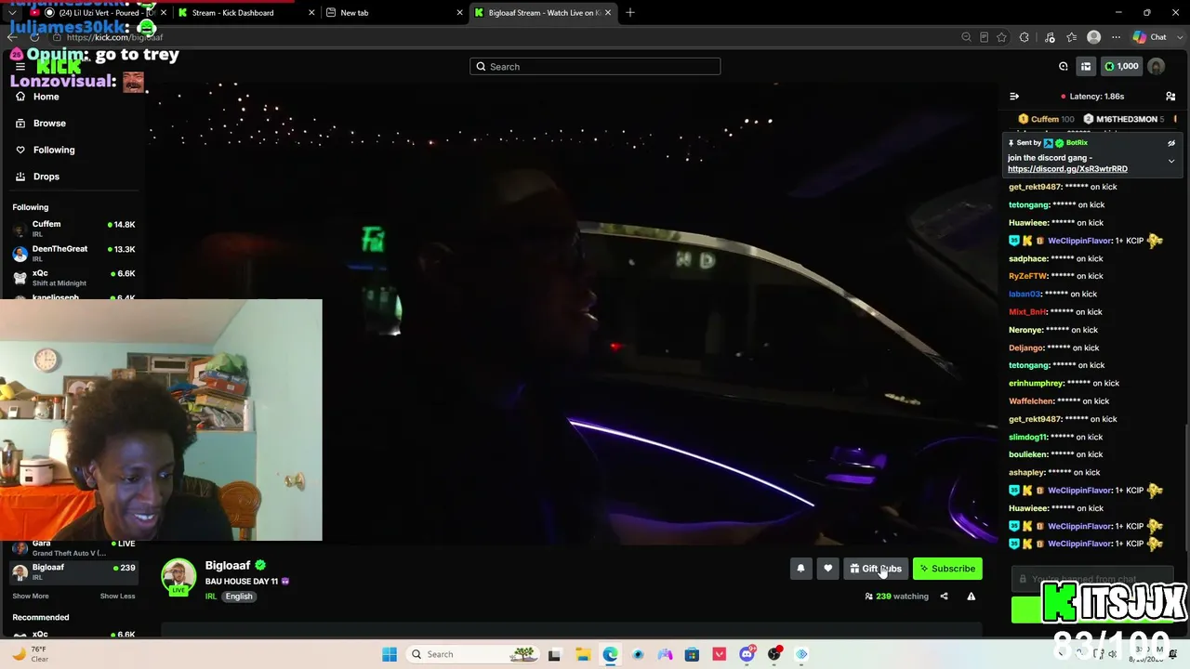
Task: Open Bigloaaf's channel in the sidebar
Action: click(x=74, y=571)
